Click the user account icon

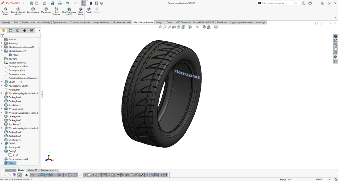[304, 3]
